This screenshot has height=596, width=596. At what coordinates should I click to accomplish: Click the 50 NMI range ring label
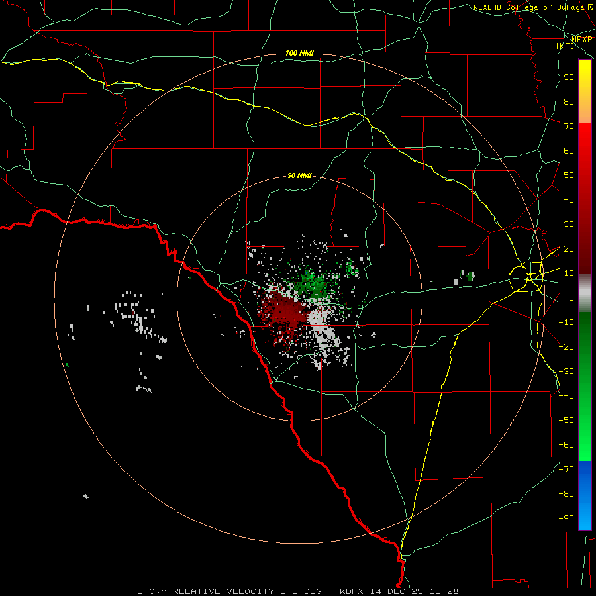pos(299,175)
